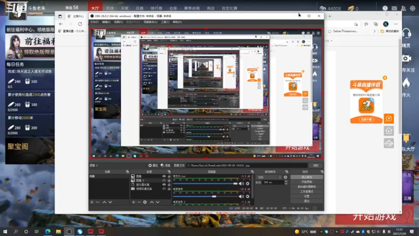Click the browser back arrow
Screen dimensions: 419x236
tap(61, 24)
